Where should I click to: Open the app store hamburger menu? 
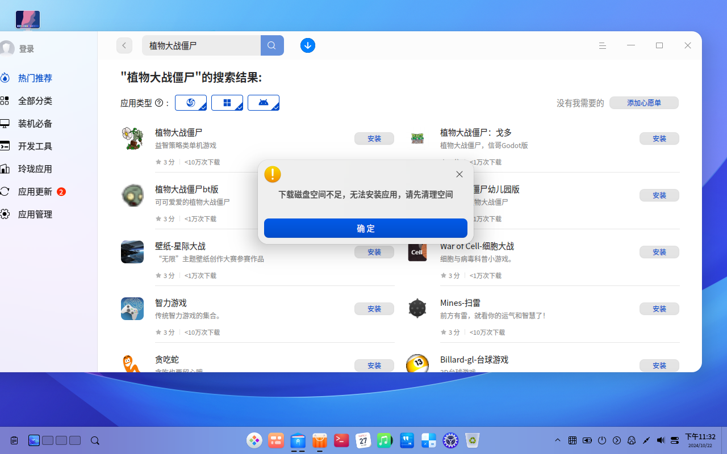[x=603, y=45]
